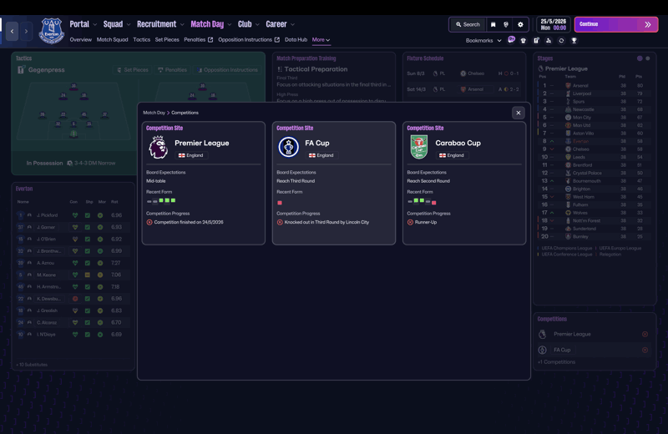This screenshot has width=668, height=434.
Task: Open the messages icon with 9+ badge
Action: coord(511,40)
